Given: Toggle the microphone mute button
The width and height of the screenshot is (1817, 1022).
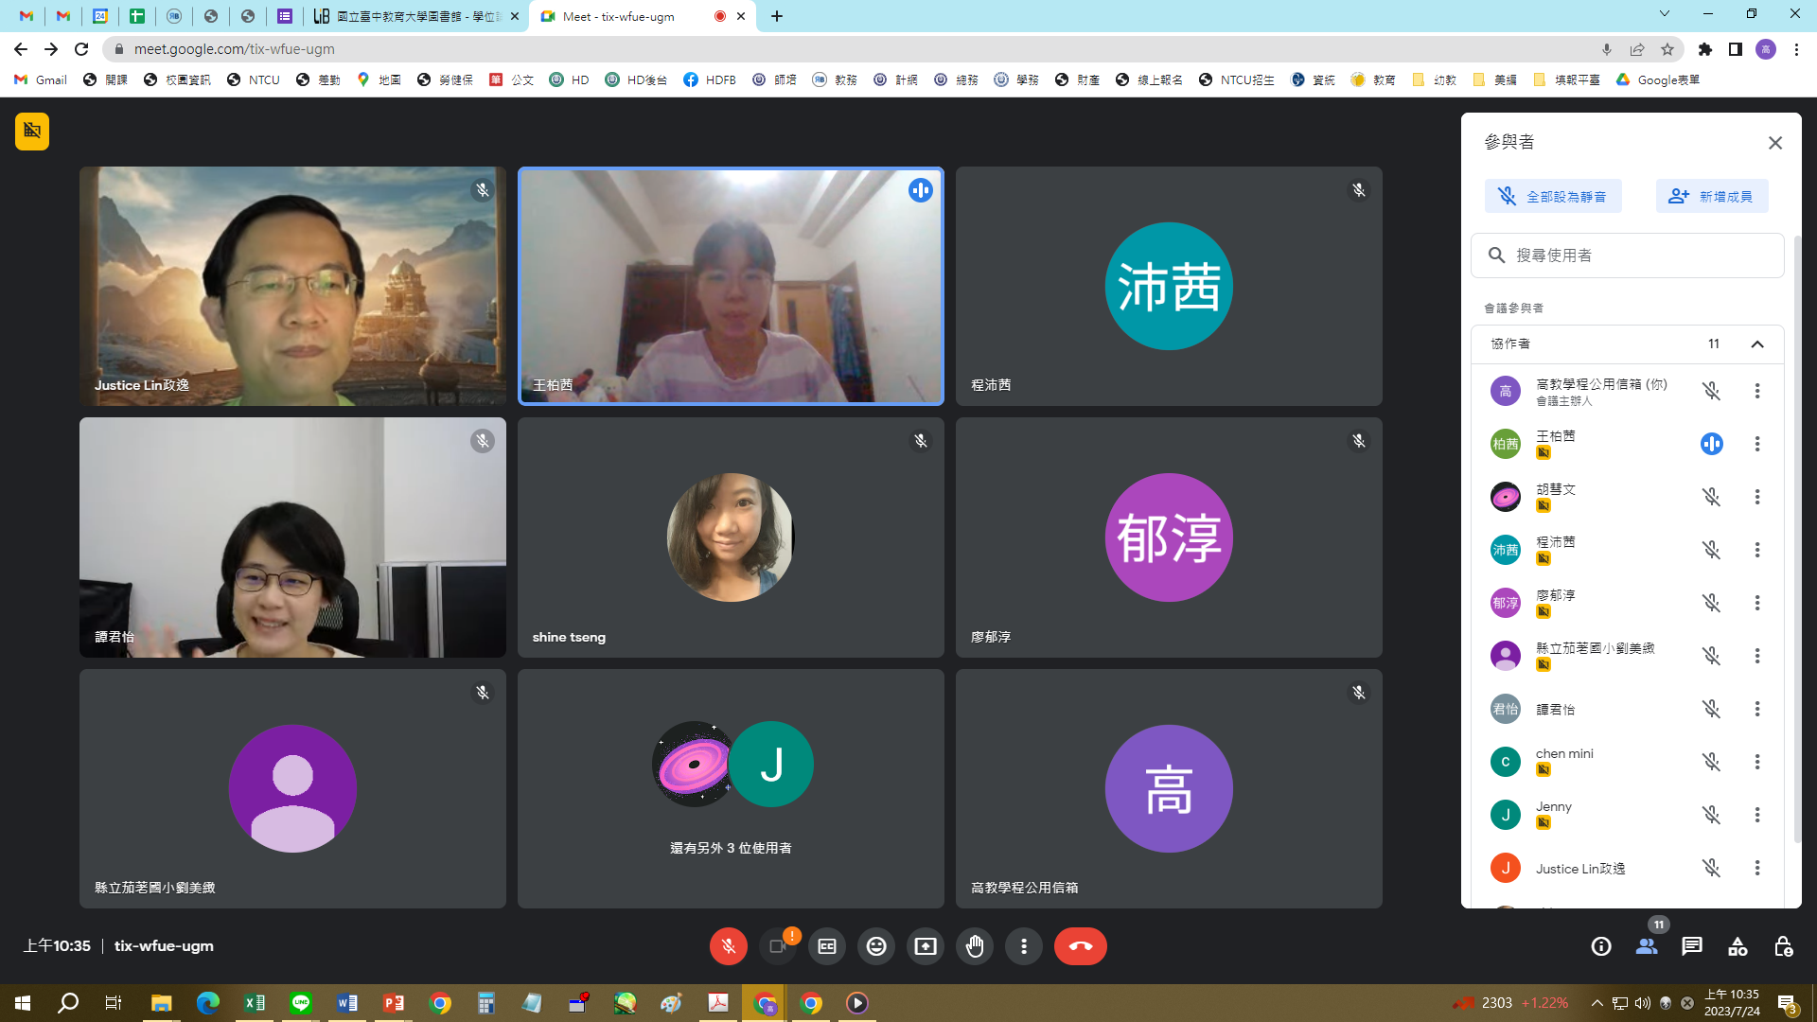Looking at the screenshot, I should (x=728, y=946).
